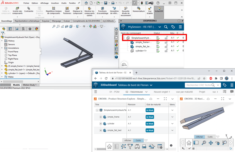The height and width of the screenshot is (152, 235).
Task: Click Outils tab in Product Structure toolbar
Action: click(138, 141)
